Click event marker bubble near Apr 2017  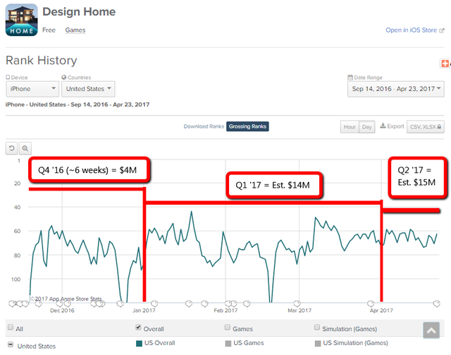coord(371,303)
